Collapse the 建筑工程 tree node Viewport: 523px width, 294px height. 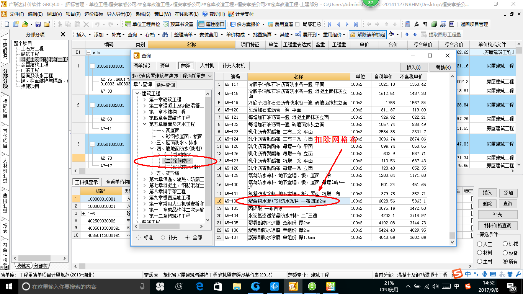pyautogui.click(x=137, y=93)
